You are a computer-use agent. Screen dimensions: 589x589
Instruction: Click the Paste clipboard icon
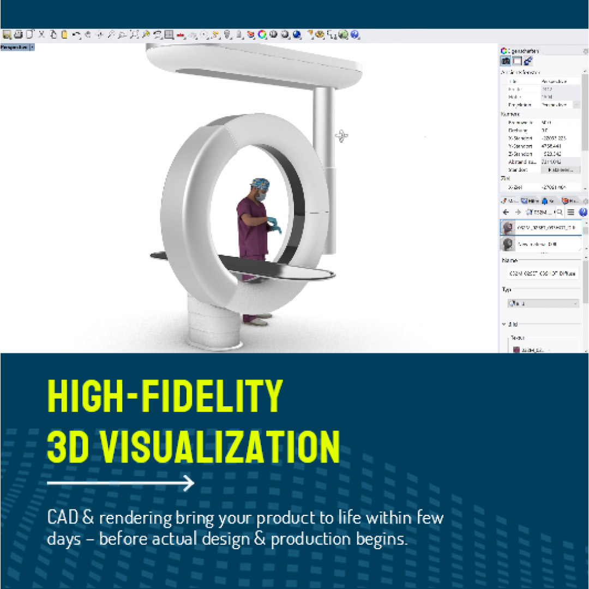[64, 35]
